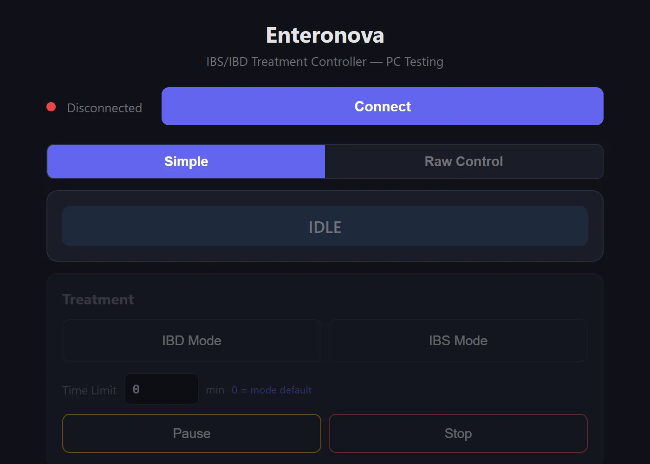Open the connection panel via Connect

[382, 106]
